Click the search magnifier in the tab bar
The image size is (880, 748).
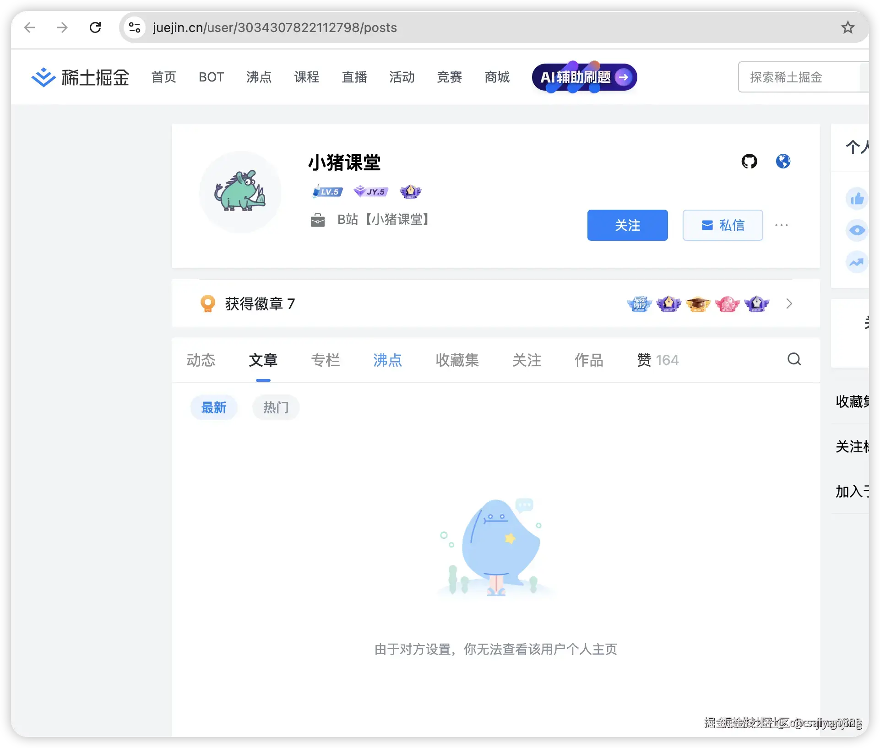(794, 360)
